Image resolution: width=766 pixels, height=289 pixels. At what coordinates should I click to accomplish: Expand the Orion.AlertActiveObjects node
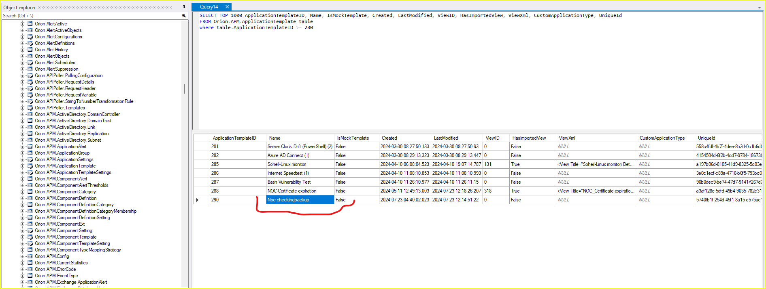[23, 30]
